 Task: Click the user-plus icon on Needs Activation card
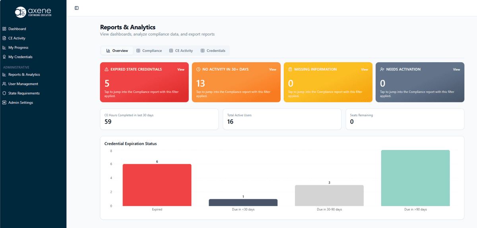click(382, 69)
